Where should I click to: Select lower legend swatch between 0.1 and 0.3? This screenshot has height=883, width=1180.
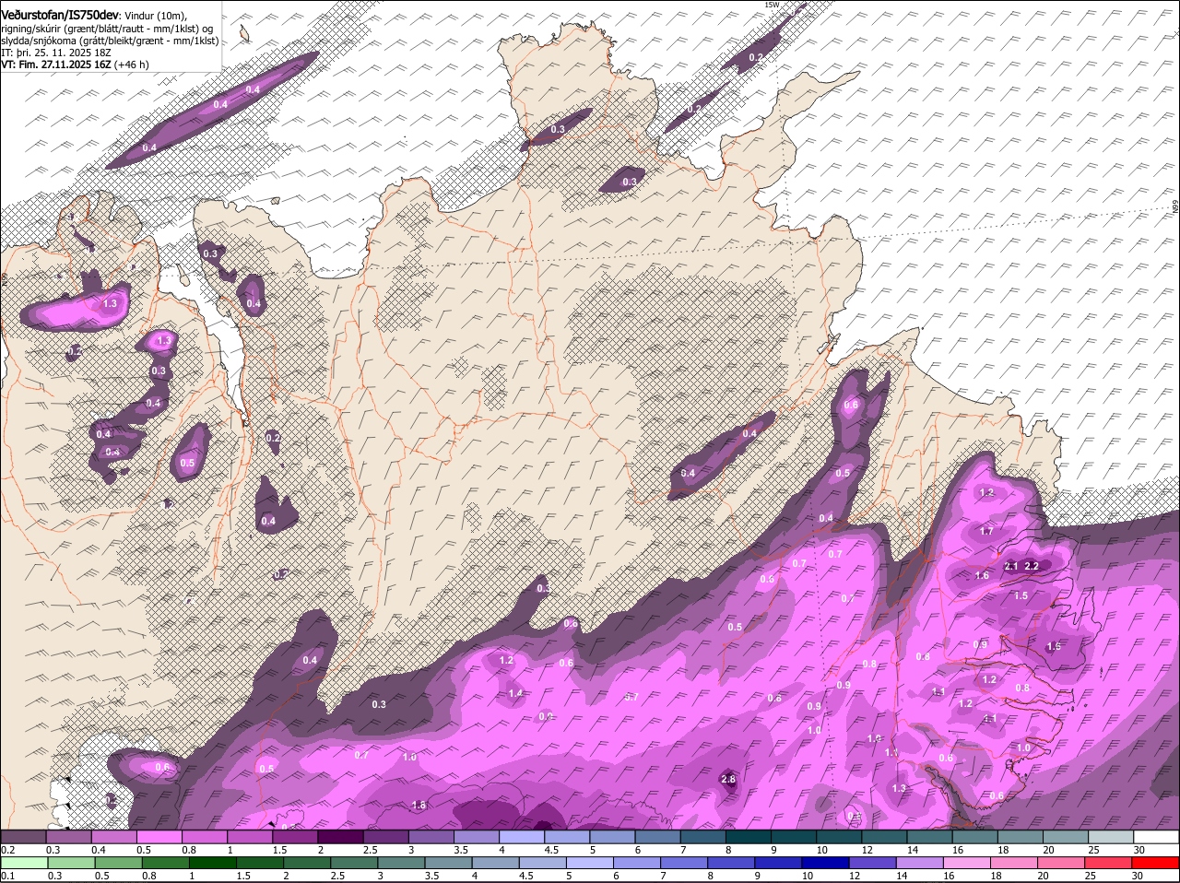tap(23, 863)
